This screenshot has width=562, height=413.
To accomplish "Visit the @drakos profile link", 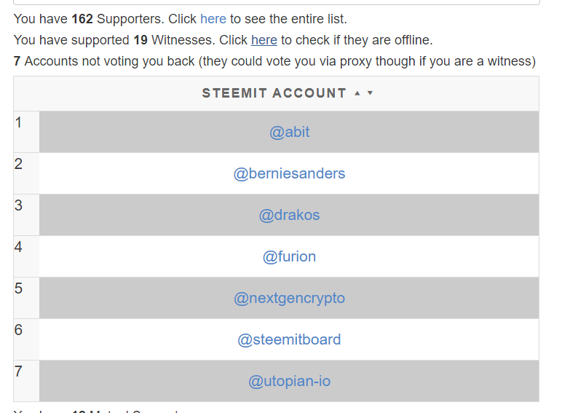I will pos(289,215).
